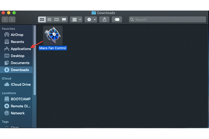This screenshot has width=209, height=139.
Task: Click the sidebar scrollbar
Action: click(35, 60)
